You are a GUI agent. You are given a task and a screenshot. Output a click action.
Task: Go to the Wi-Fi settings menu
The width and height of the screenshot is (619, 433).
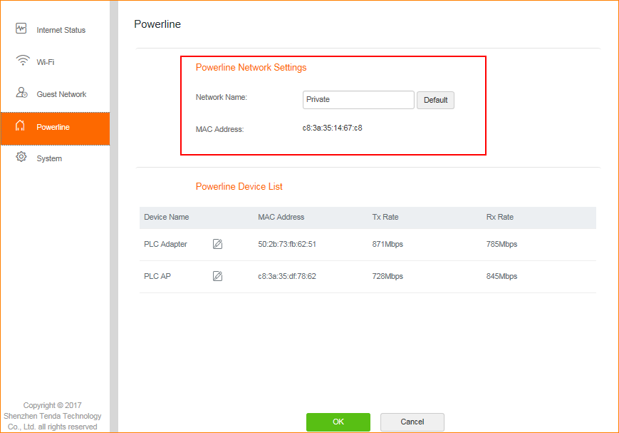[46, 62]
